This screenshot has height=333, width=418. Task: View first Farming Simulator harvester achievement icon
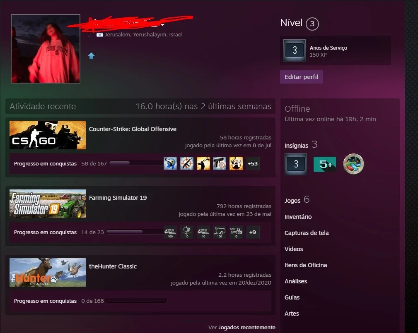170,232
